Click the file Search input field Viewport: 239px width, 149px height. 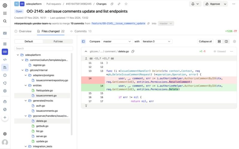(x=44, y=48)
